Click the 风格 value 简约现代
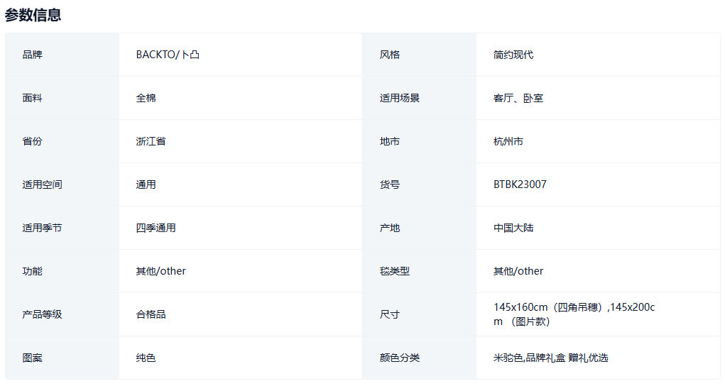 513,55
